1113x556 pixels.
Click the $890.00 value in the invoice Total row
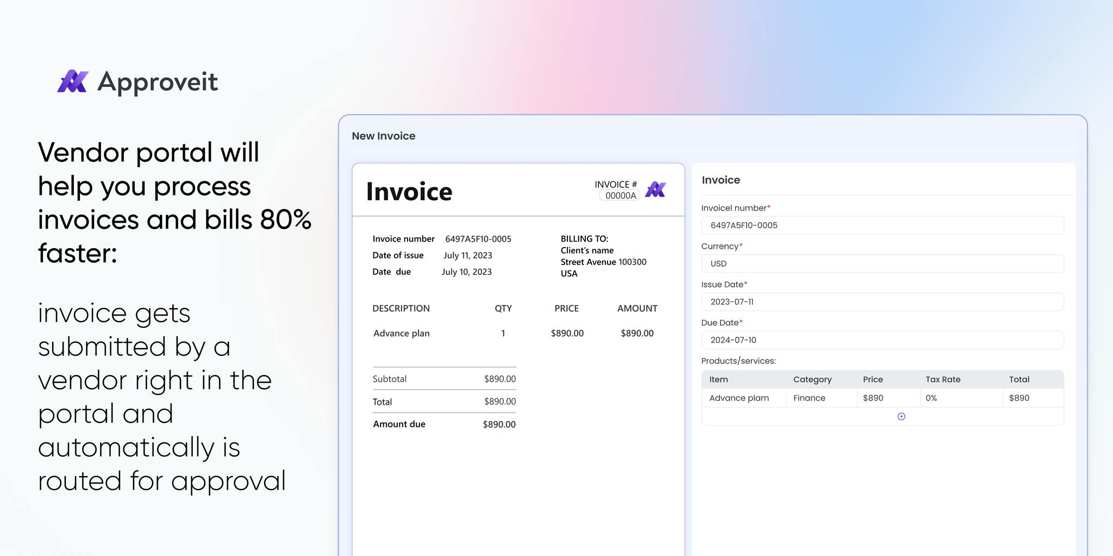pyautogui.click(x=500, y=402)
